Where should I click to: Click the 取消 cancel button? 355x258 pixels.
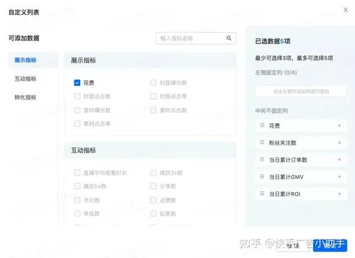(x=293, y=246)
